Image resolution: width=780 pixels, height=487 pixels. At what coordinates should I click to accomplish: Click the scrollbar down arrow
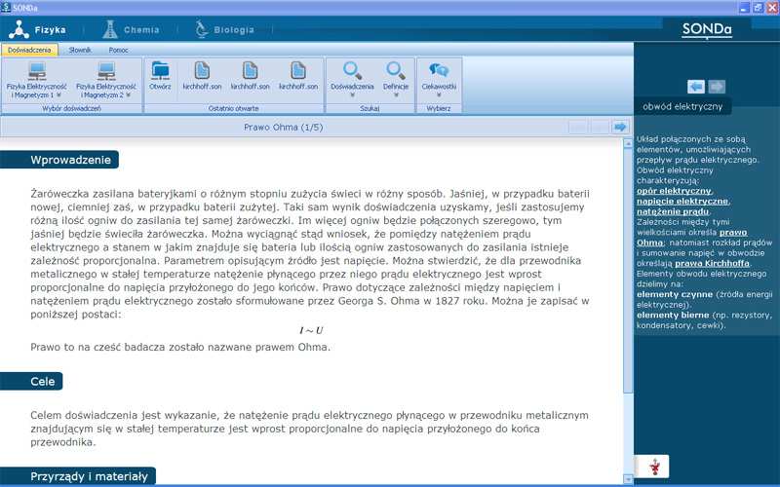coord(627,479)
